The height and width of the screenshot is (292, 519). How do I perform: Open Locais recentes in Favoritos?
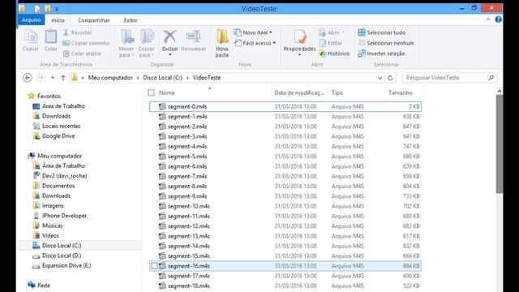point(62,127)
